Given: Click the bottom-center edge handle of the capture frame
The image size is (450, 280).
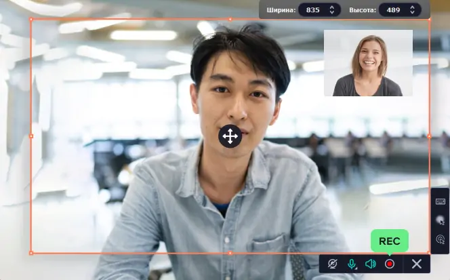Looking at the screenshot, I should (230, 253).
